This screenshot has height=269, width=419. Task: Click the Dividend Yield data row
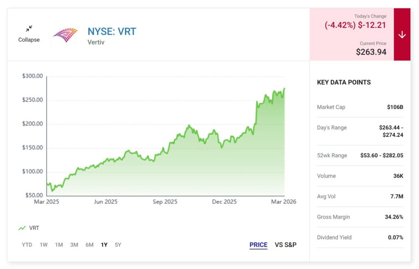360,237
